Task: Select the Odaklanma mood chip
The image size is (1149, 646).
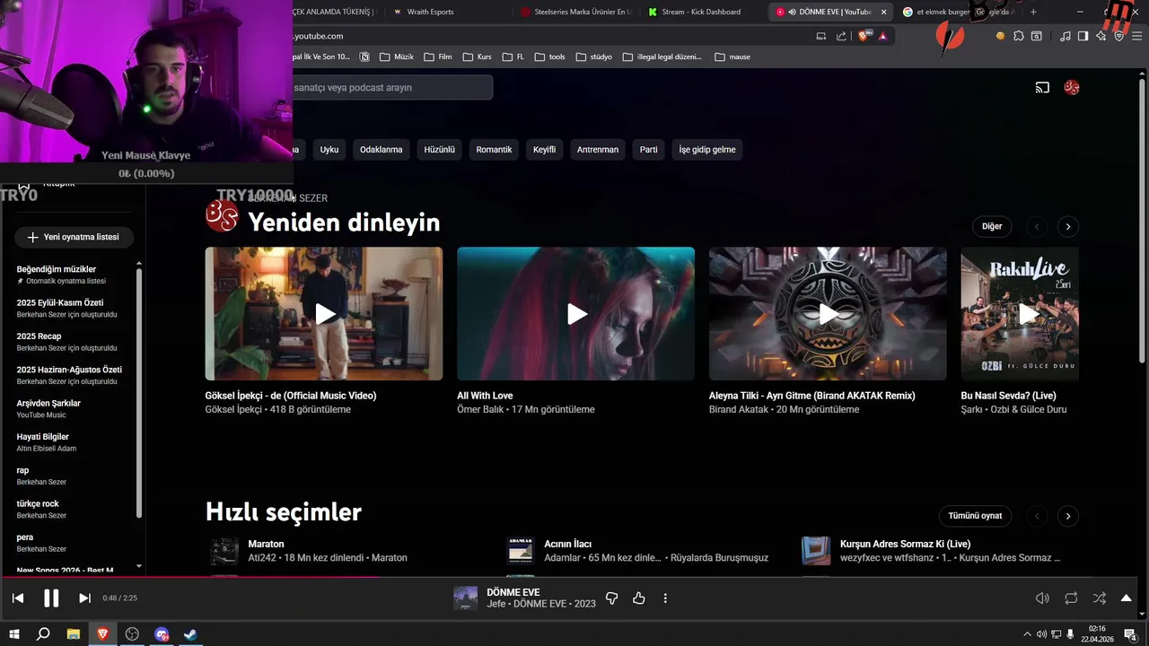Action: pyautogui.click(x=382, y=150)
